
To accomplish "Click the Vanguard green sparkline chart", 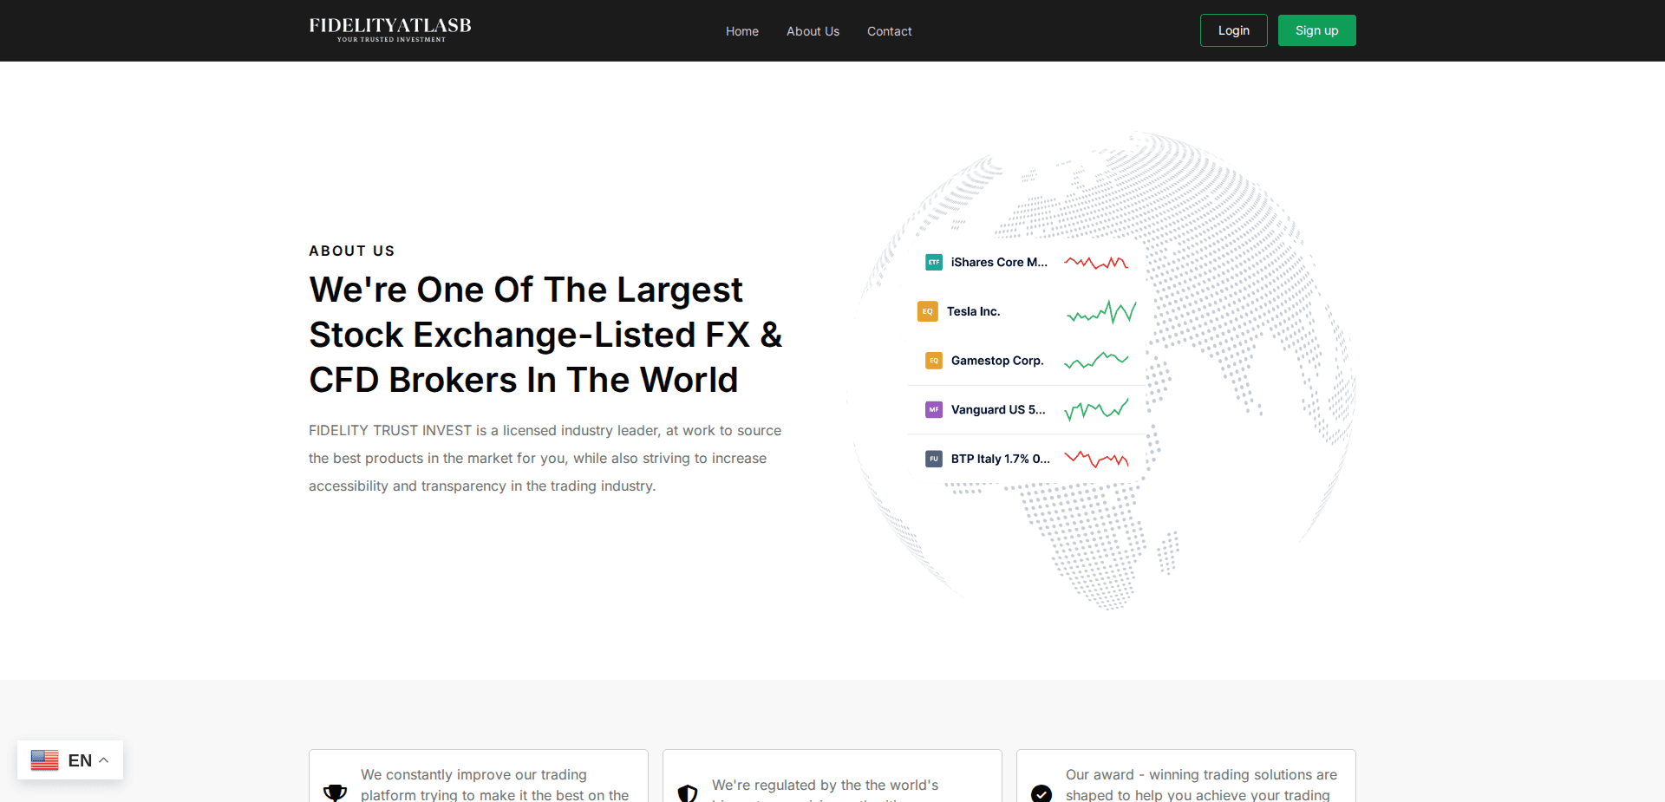I will pos(1096,409).
